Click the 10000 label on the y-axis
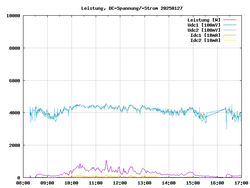The image size is (250, 188). 13,16
